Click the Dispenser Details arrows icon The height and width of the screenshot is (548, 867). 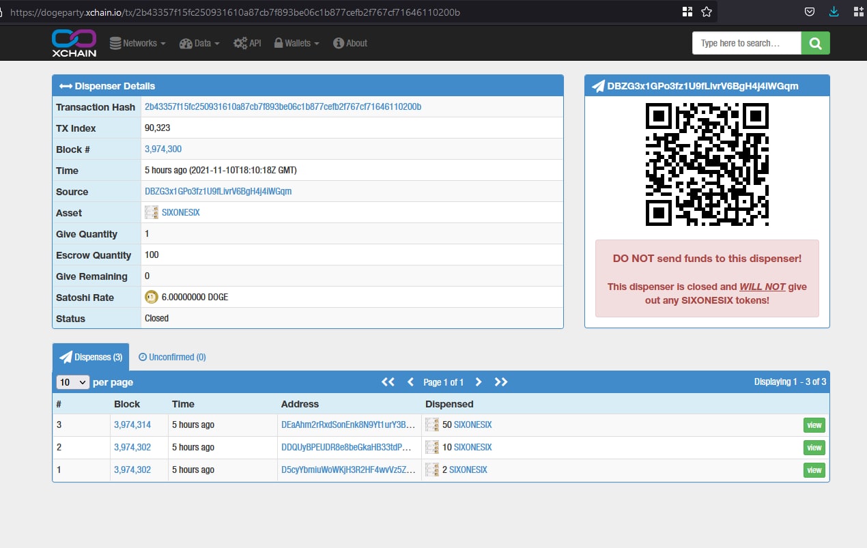point(66,86)
